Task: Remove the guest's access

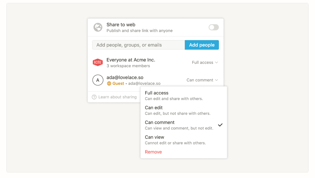Action: click(153, 152)
